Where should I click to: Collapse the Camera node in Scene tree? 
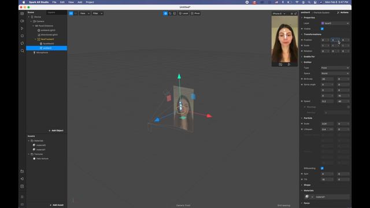point(31,21)
